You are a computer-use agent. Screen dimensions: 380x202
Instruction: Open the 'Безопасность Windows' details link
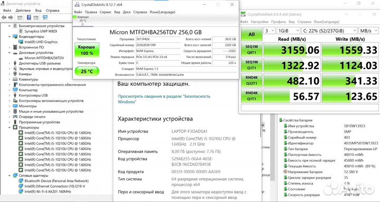point(164,99)
